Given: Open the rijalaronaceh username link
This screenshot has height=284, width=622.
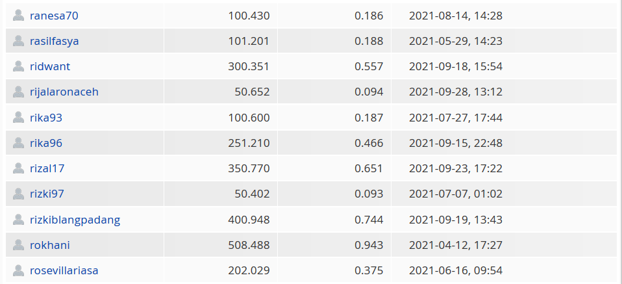Looking at the screenshot, I should [64, 92].
